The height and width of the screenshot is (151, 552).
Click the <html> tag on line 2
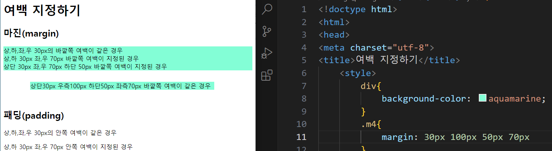tap(334, 22)
